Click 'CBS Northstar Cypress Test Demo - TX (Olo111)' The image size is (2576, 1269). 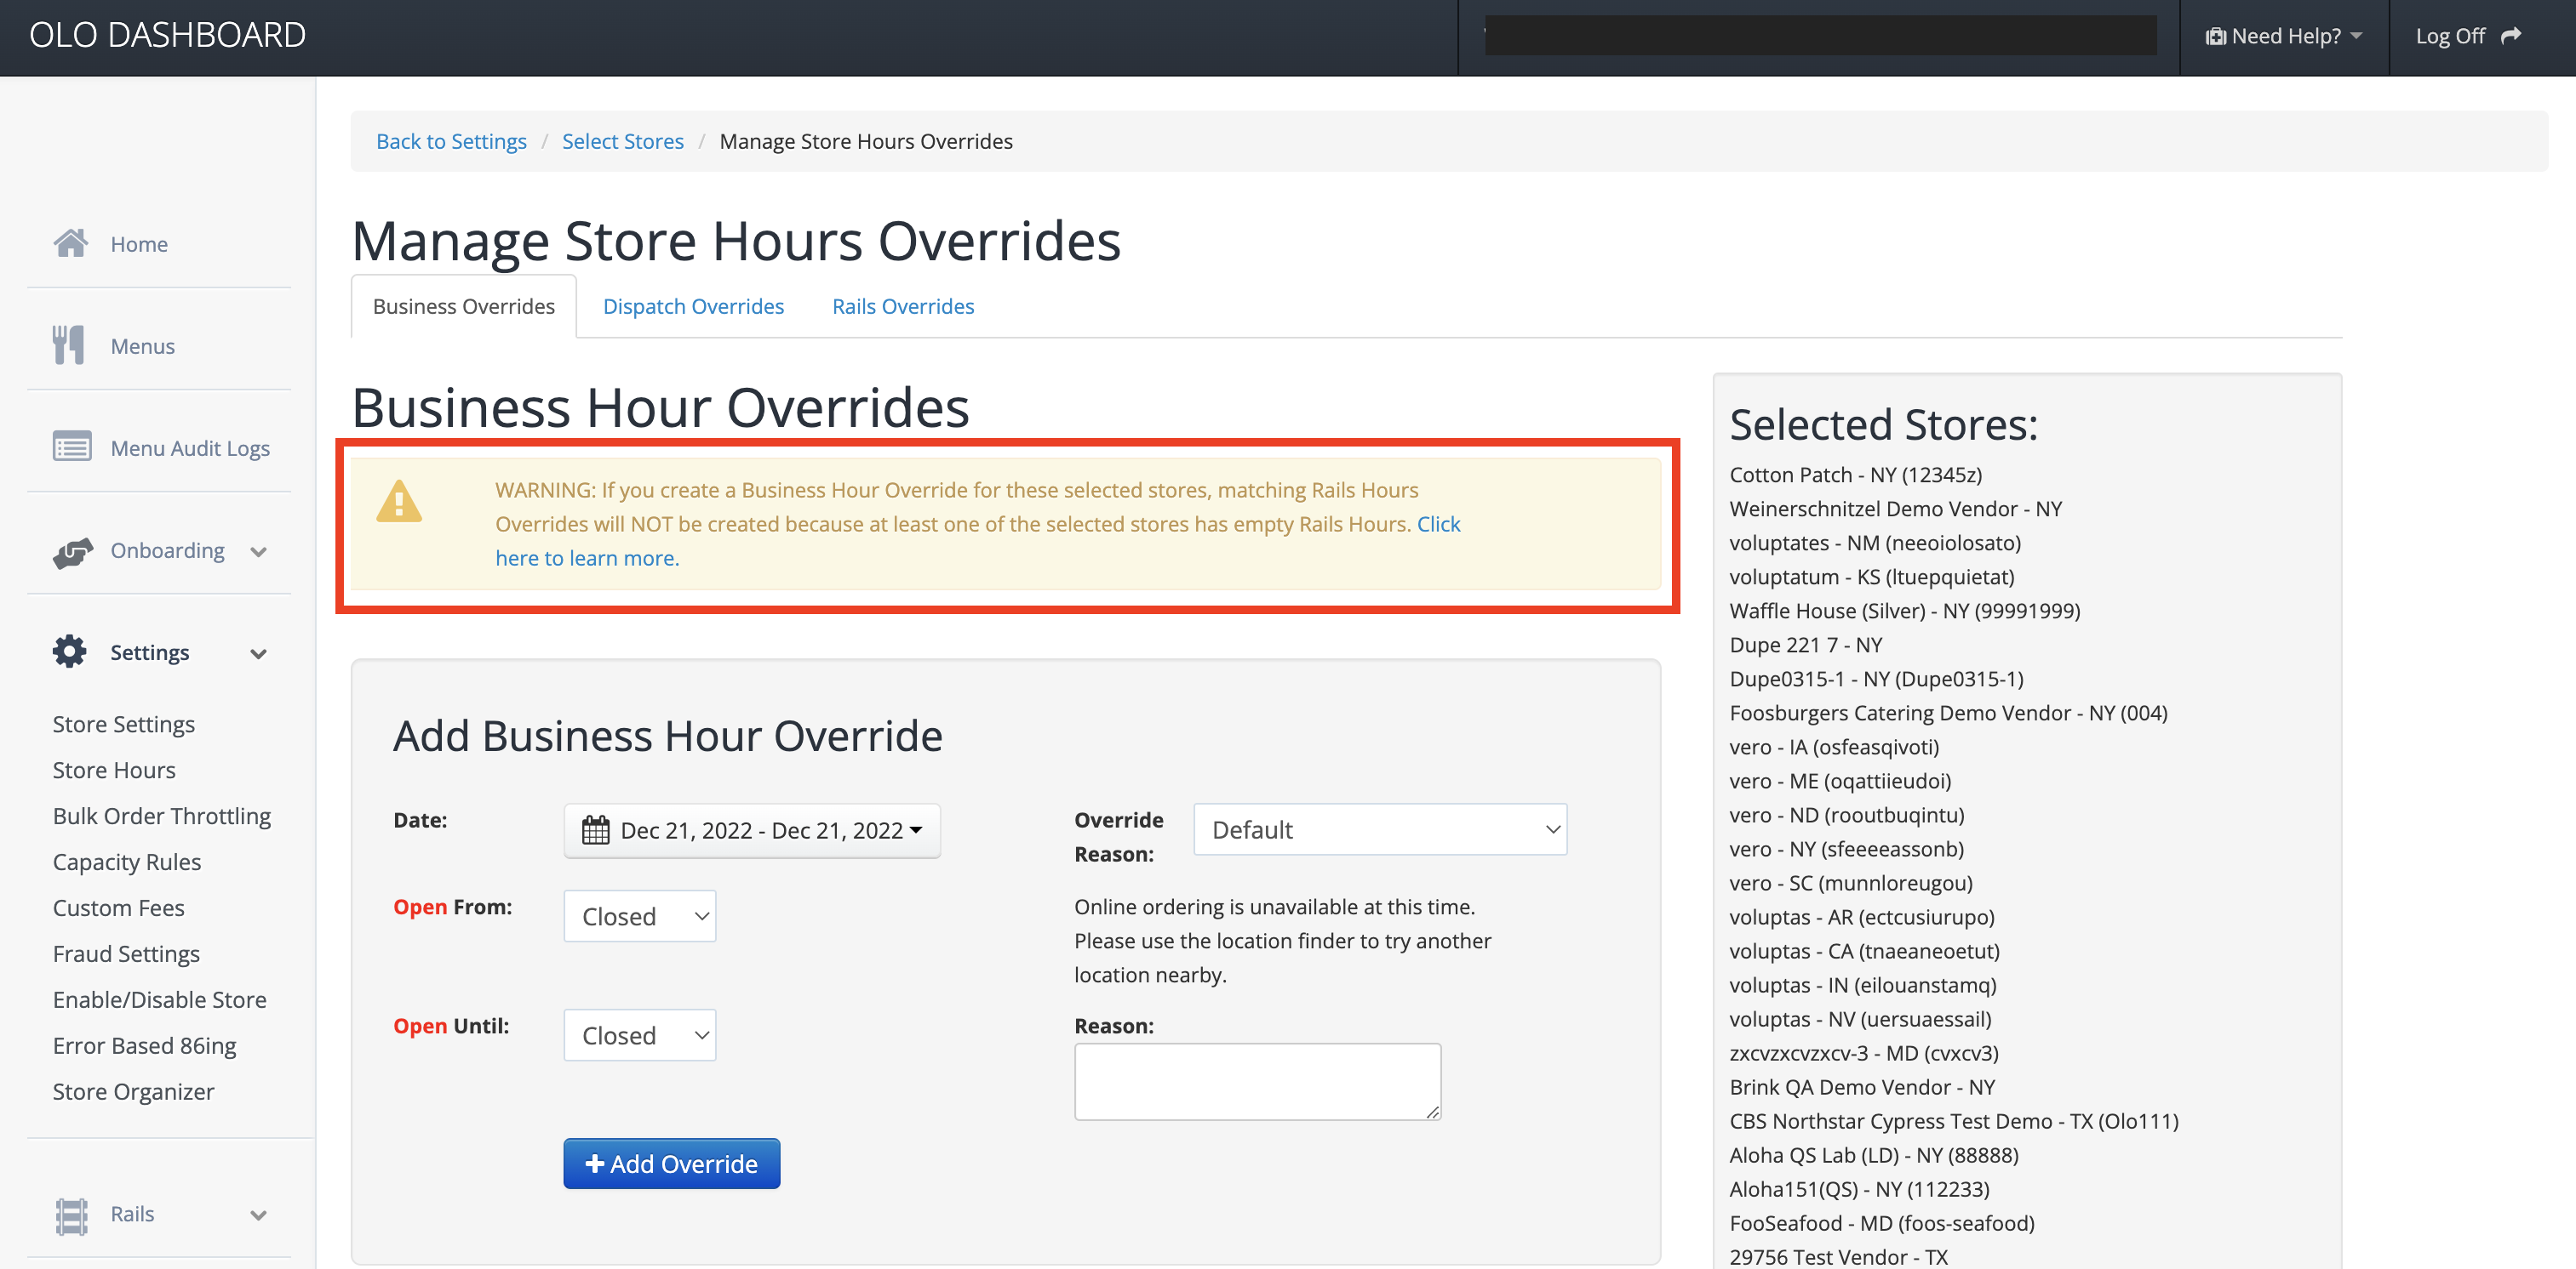(x=1954, y=1121)
